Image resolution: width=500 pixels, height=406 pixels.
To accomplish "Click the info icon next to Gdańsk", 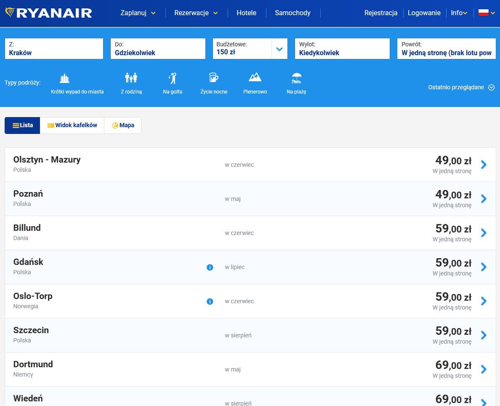I will pos(210,267).
